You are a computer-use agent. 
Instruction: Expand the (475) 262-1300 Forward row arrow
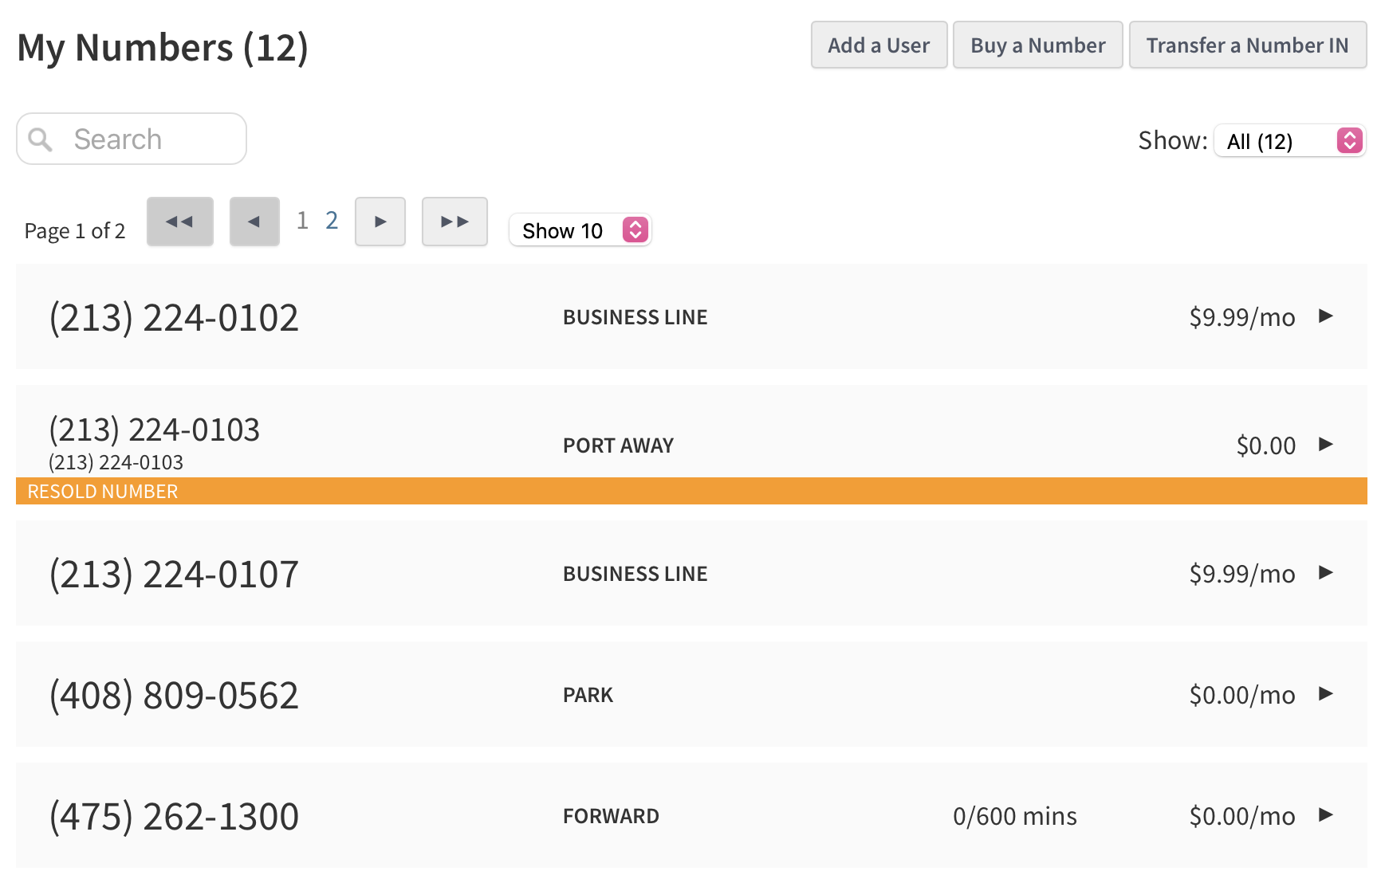point(1325,815)
